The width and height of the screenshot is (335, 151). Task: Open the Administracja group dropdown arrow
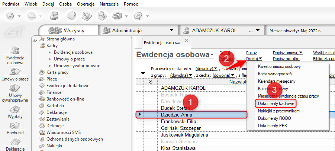[x=171, y=30]
